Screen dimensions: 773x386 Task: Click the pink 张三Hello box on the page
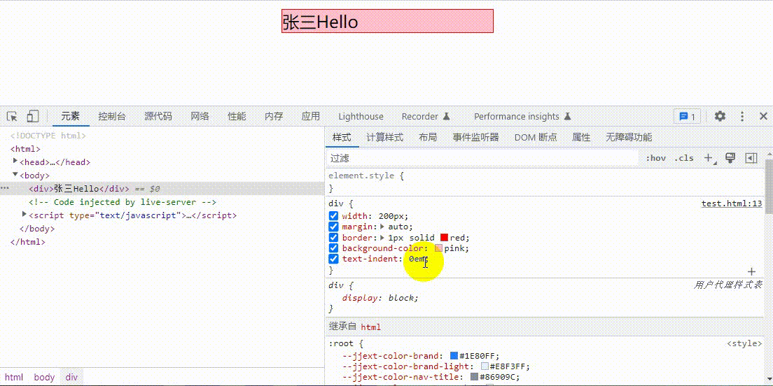tap(387, 21)
